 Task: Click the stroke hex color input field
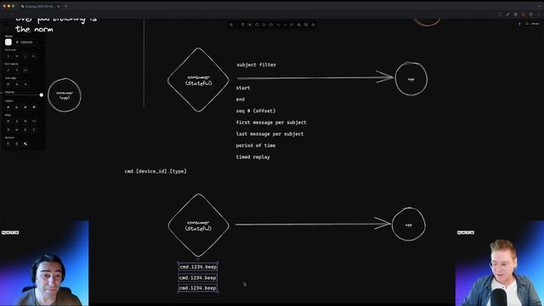click(27, 42)
